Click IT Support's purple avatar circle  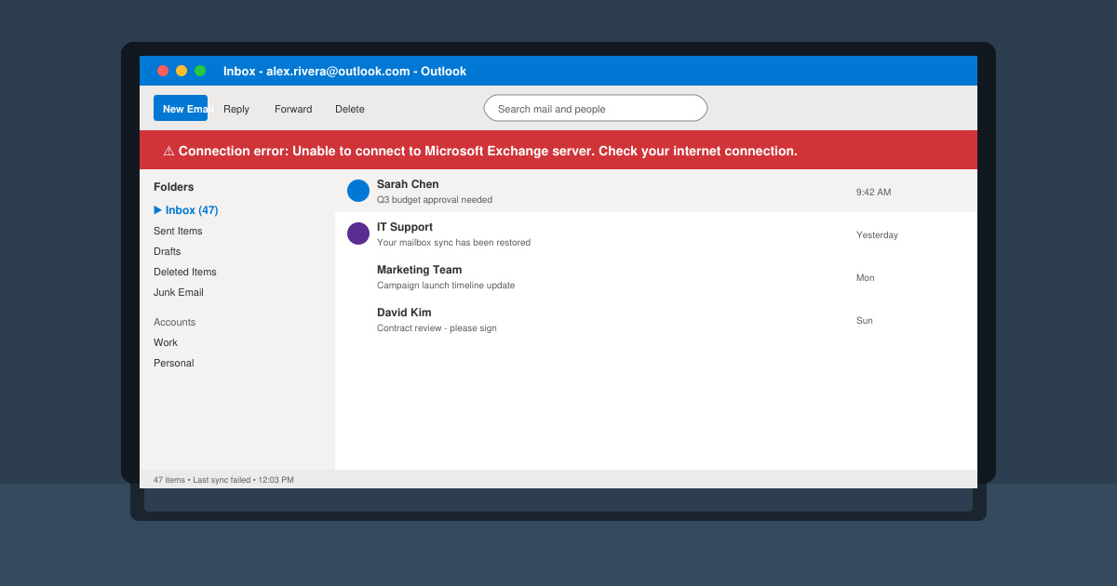(x=358, y=233)
